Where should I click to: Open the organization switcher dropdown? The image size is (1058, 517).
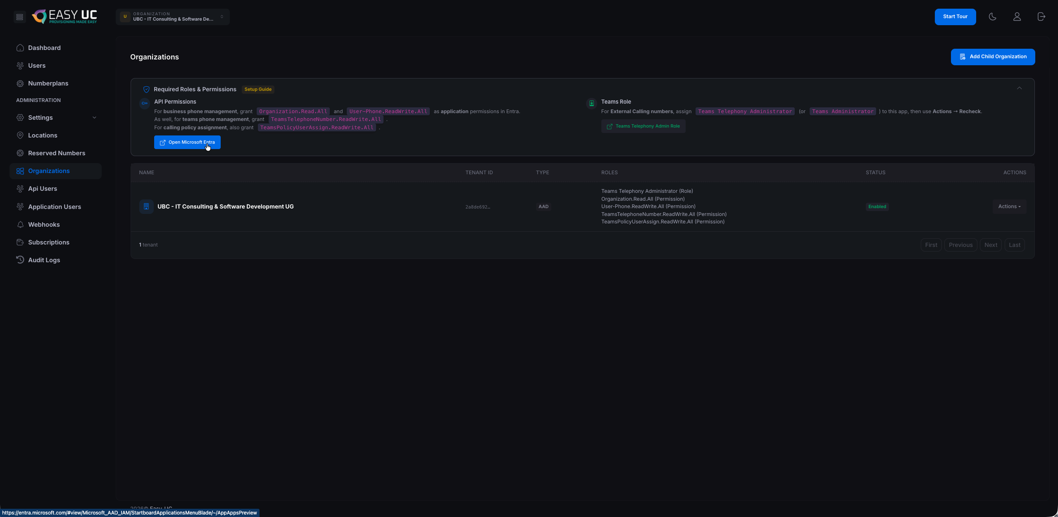(x=173, y=17)
